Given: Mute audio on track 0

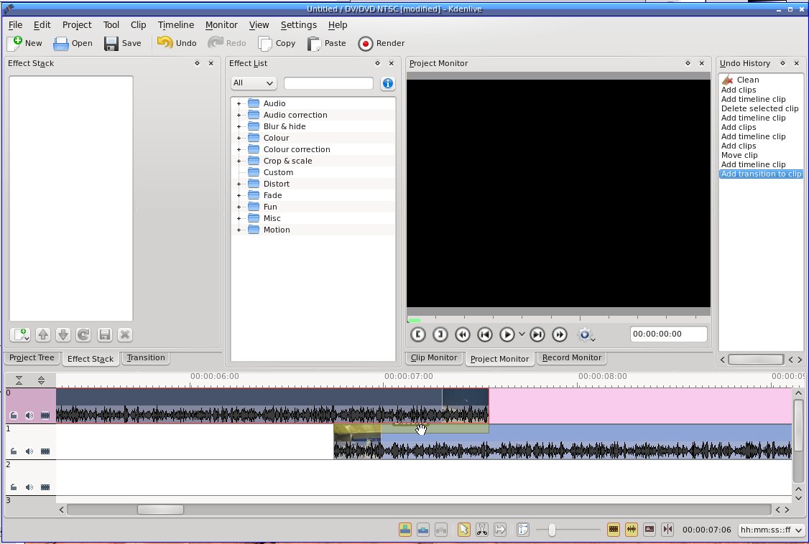Looking at the screenshot, I should tap(29, 416).
